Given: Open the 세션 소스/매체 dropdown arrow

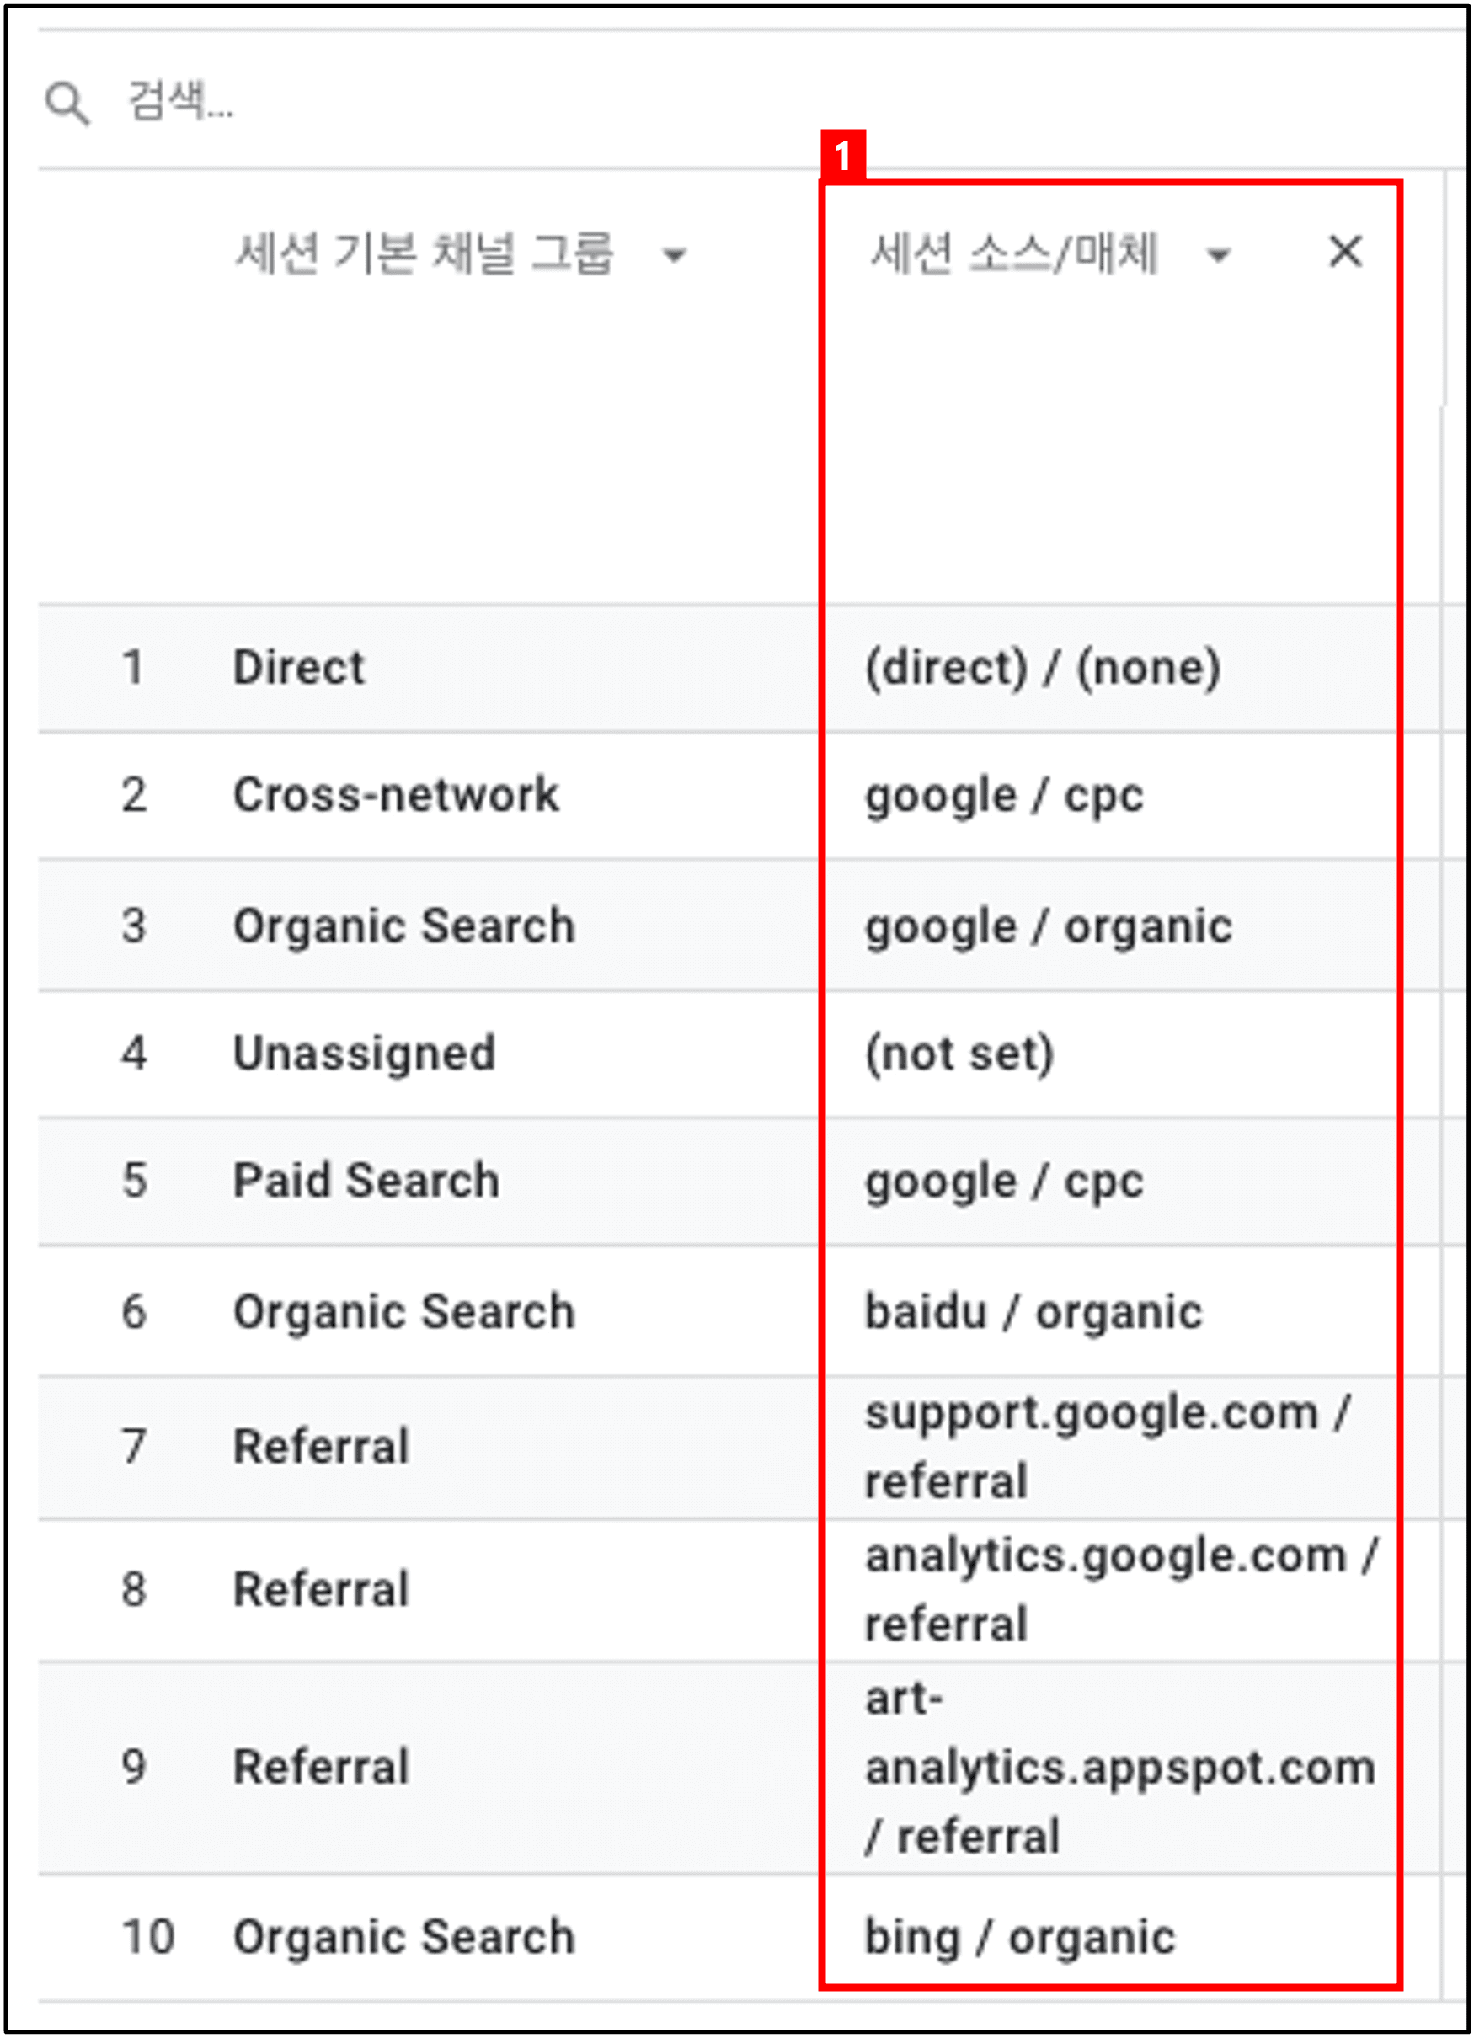Looking at the screenshot, I should click(x=1218, y=255).
